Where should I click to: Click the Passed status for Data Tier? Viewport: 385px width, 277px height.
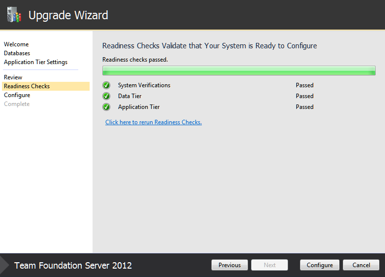point(304,96)
